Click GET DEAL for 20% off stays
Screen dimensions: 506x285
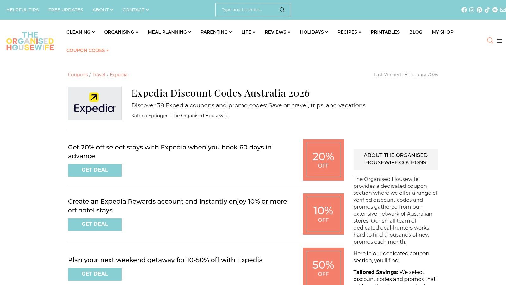coord(95,170)
